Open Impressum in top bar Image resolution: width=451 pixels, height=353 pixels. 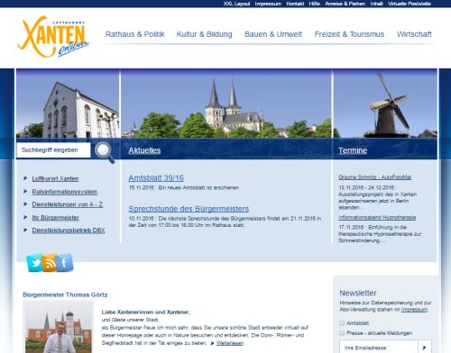coord(268,4)
